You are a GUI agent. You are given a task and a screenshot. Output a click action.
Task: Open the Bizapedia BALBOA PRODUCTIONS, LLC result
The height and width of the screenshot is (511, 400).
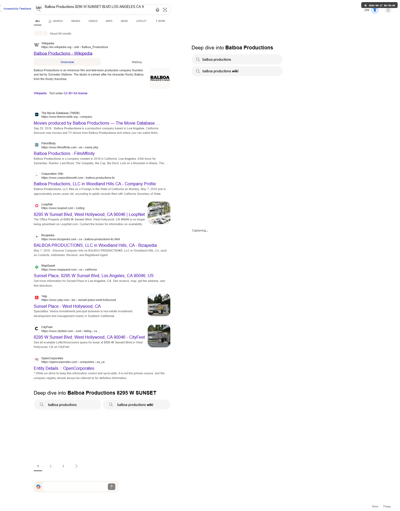(x=95, y=245)
